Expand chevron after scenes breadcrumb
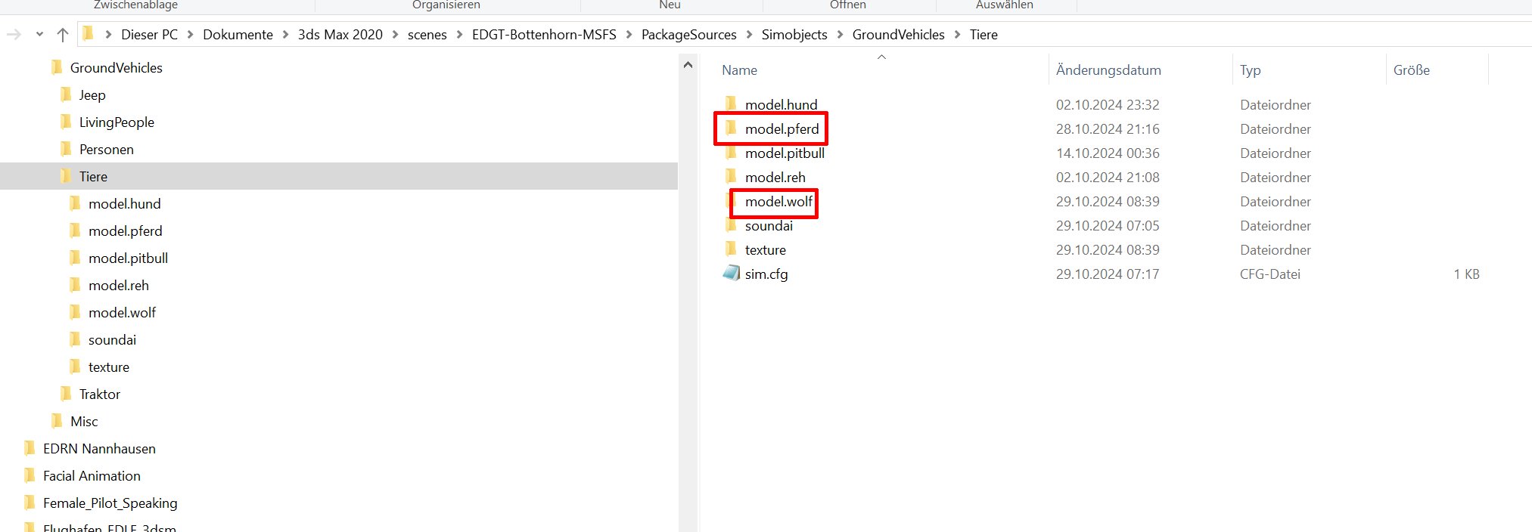The width and height of the screenshot is (1532, 532). pos(459,35)
